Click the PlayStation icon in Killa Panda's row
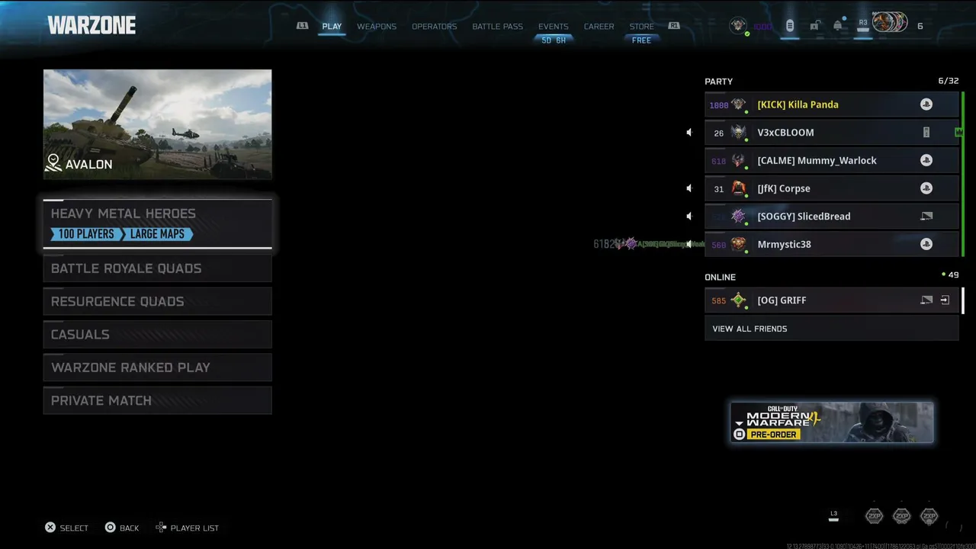976x549 pixels. [926, 104]
